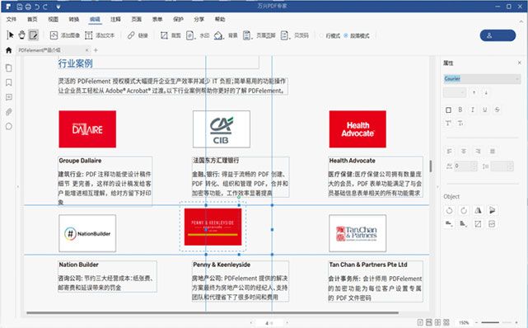Toggle italic text formatting

click(473, 110)
